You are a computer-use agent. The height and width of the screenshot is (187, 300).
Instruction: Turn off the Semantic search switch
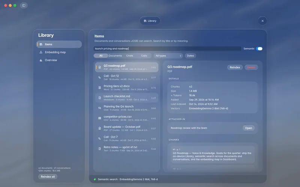(259, 49)
